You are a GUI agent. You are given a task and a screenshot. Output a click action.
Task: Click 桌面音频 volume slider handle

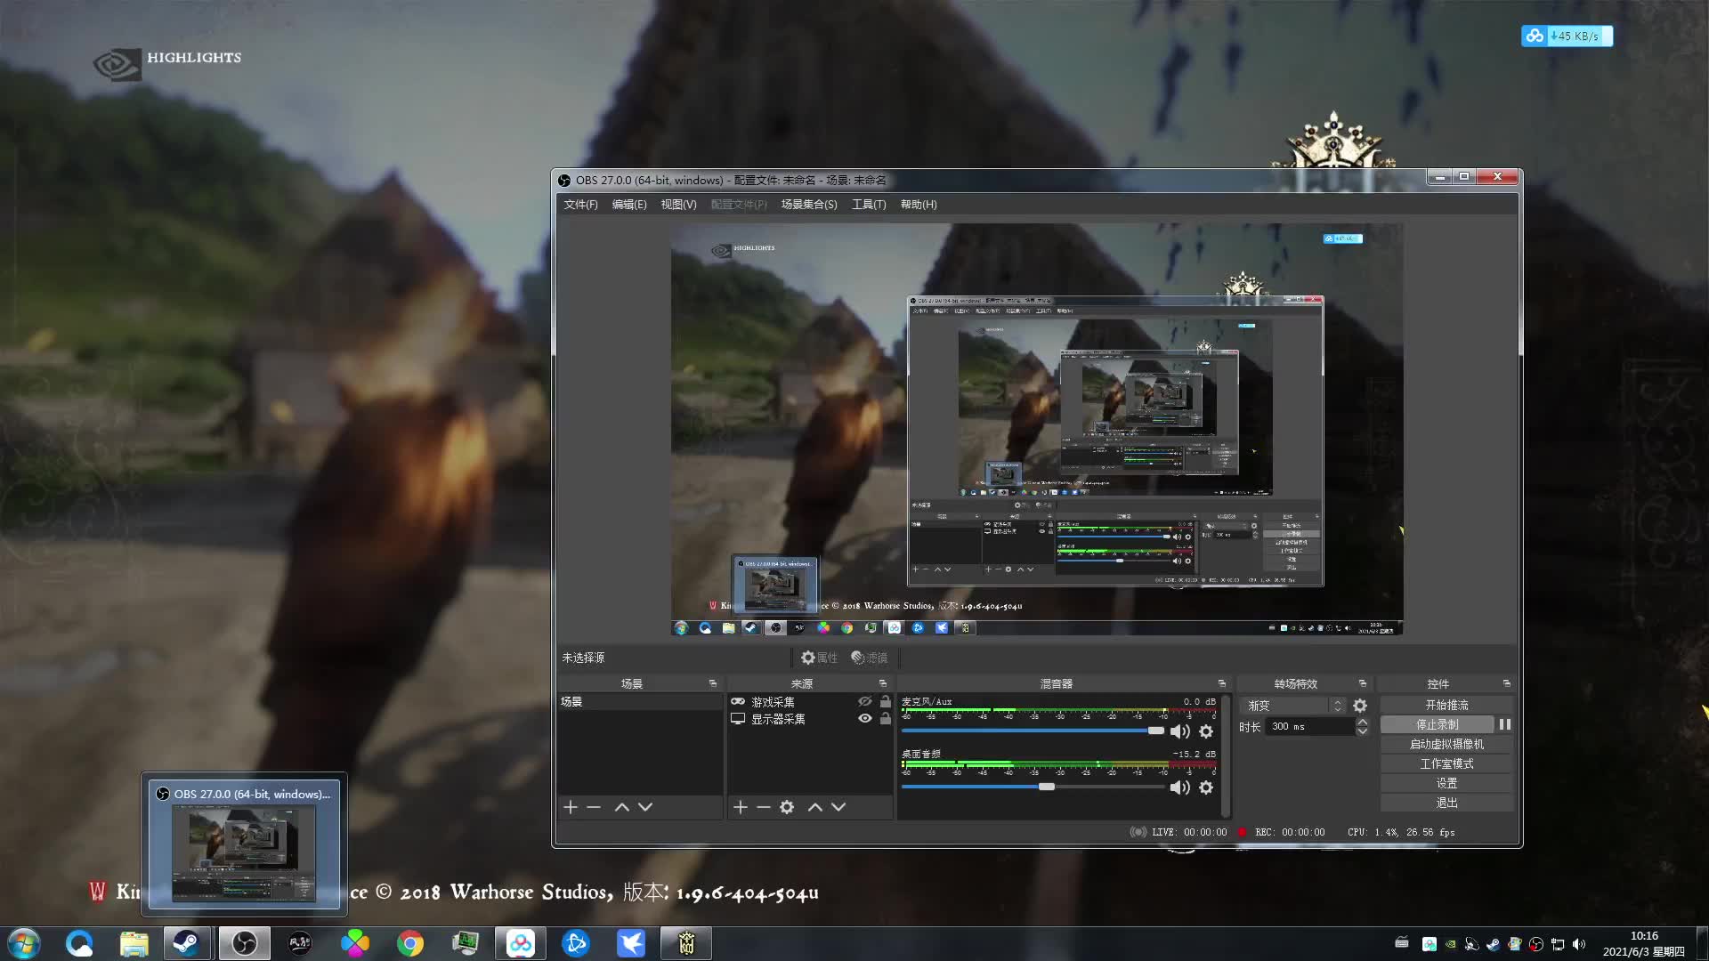(1047, 787)
